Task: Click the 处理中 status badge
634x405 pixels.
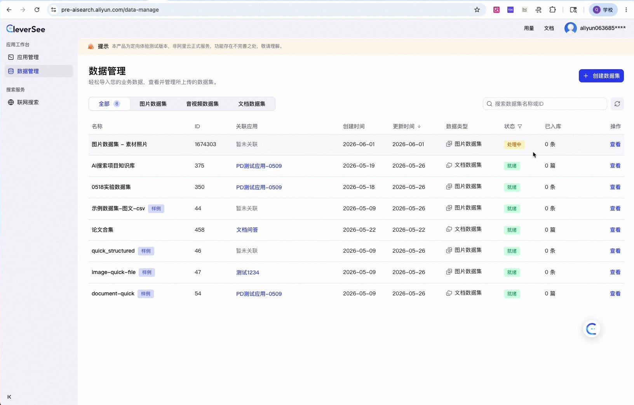Action: tap(514, 145)
